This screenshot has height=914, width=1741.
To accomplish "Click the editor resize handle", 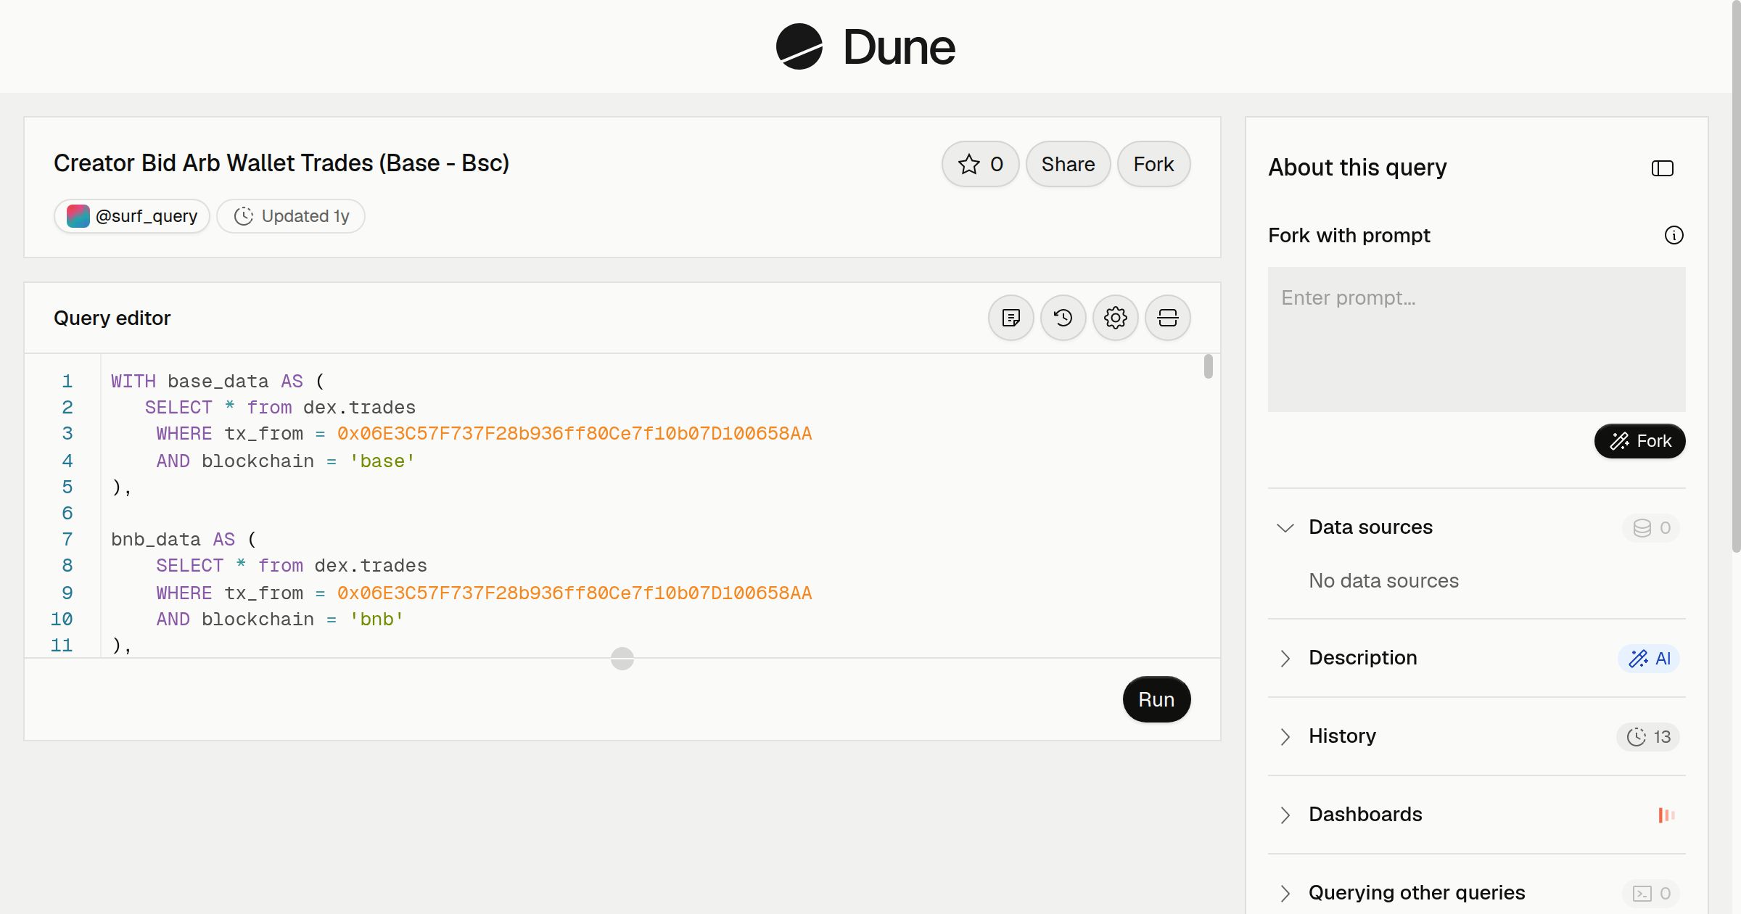I will [622, 659].
